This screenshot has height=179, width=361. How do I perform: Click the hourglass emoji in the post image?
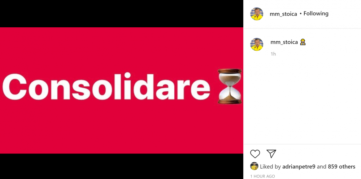[230, 86]
